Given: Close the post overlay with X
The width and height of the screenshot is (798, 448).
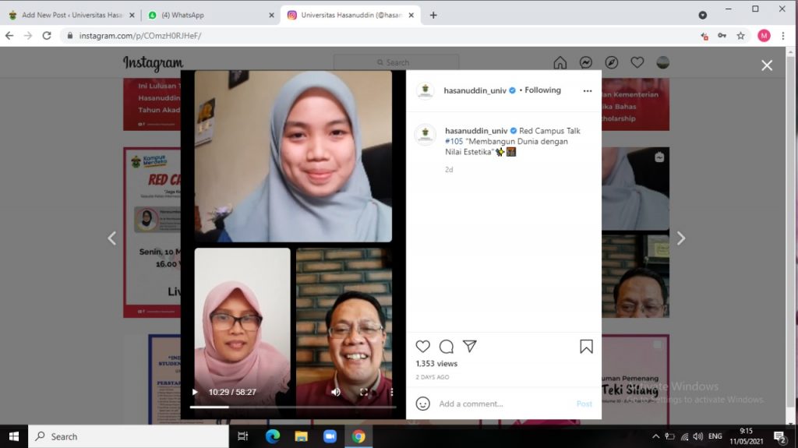Looking at the screenshot, I should [767, 65].
